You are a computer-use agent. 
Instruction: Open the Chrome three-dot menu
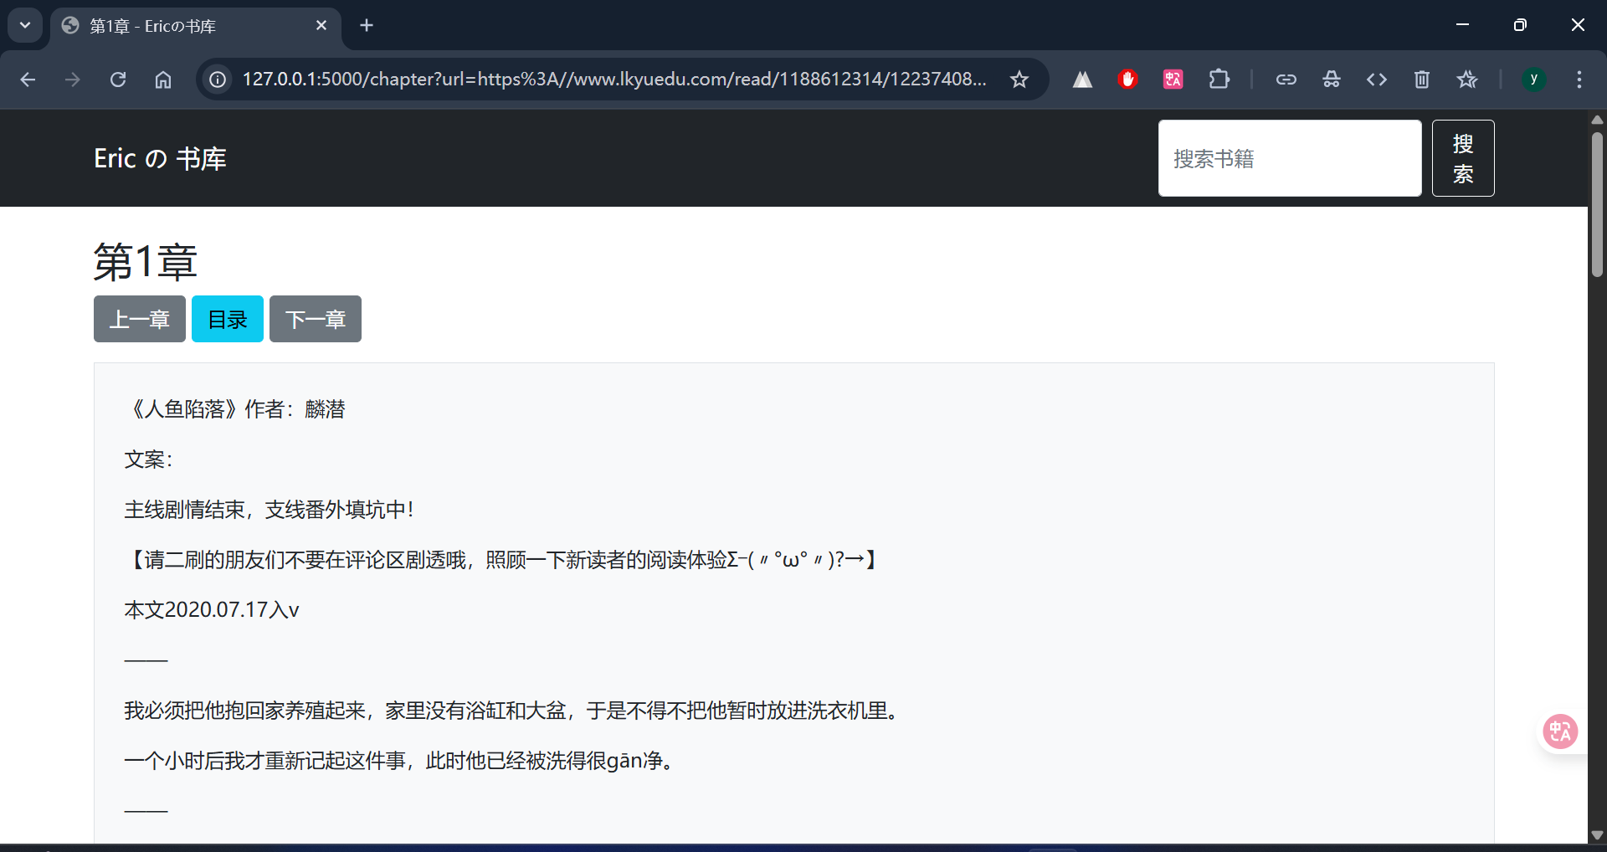[x=1579, y=80]
